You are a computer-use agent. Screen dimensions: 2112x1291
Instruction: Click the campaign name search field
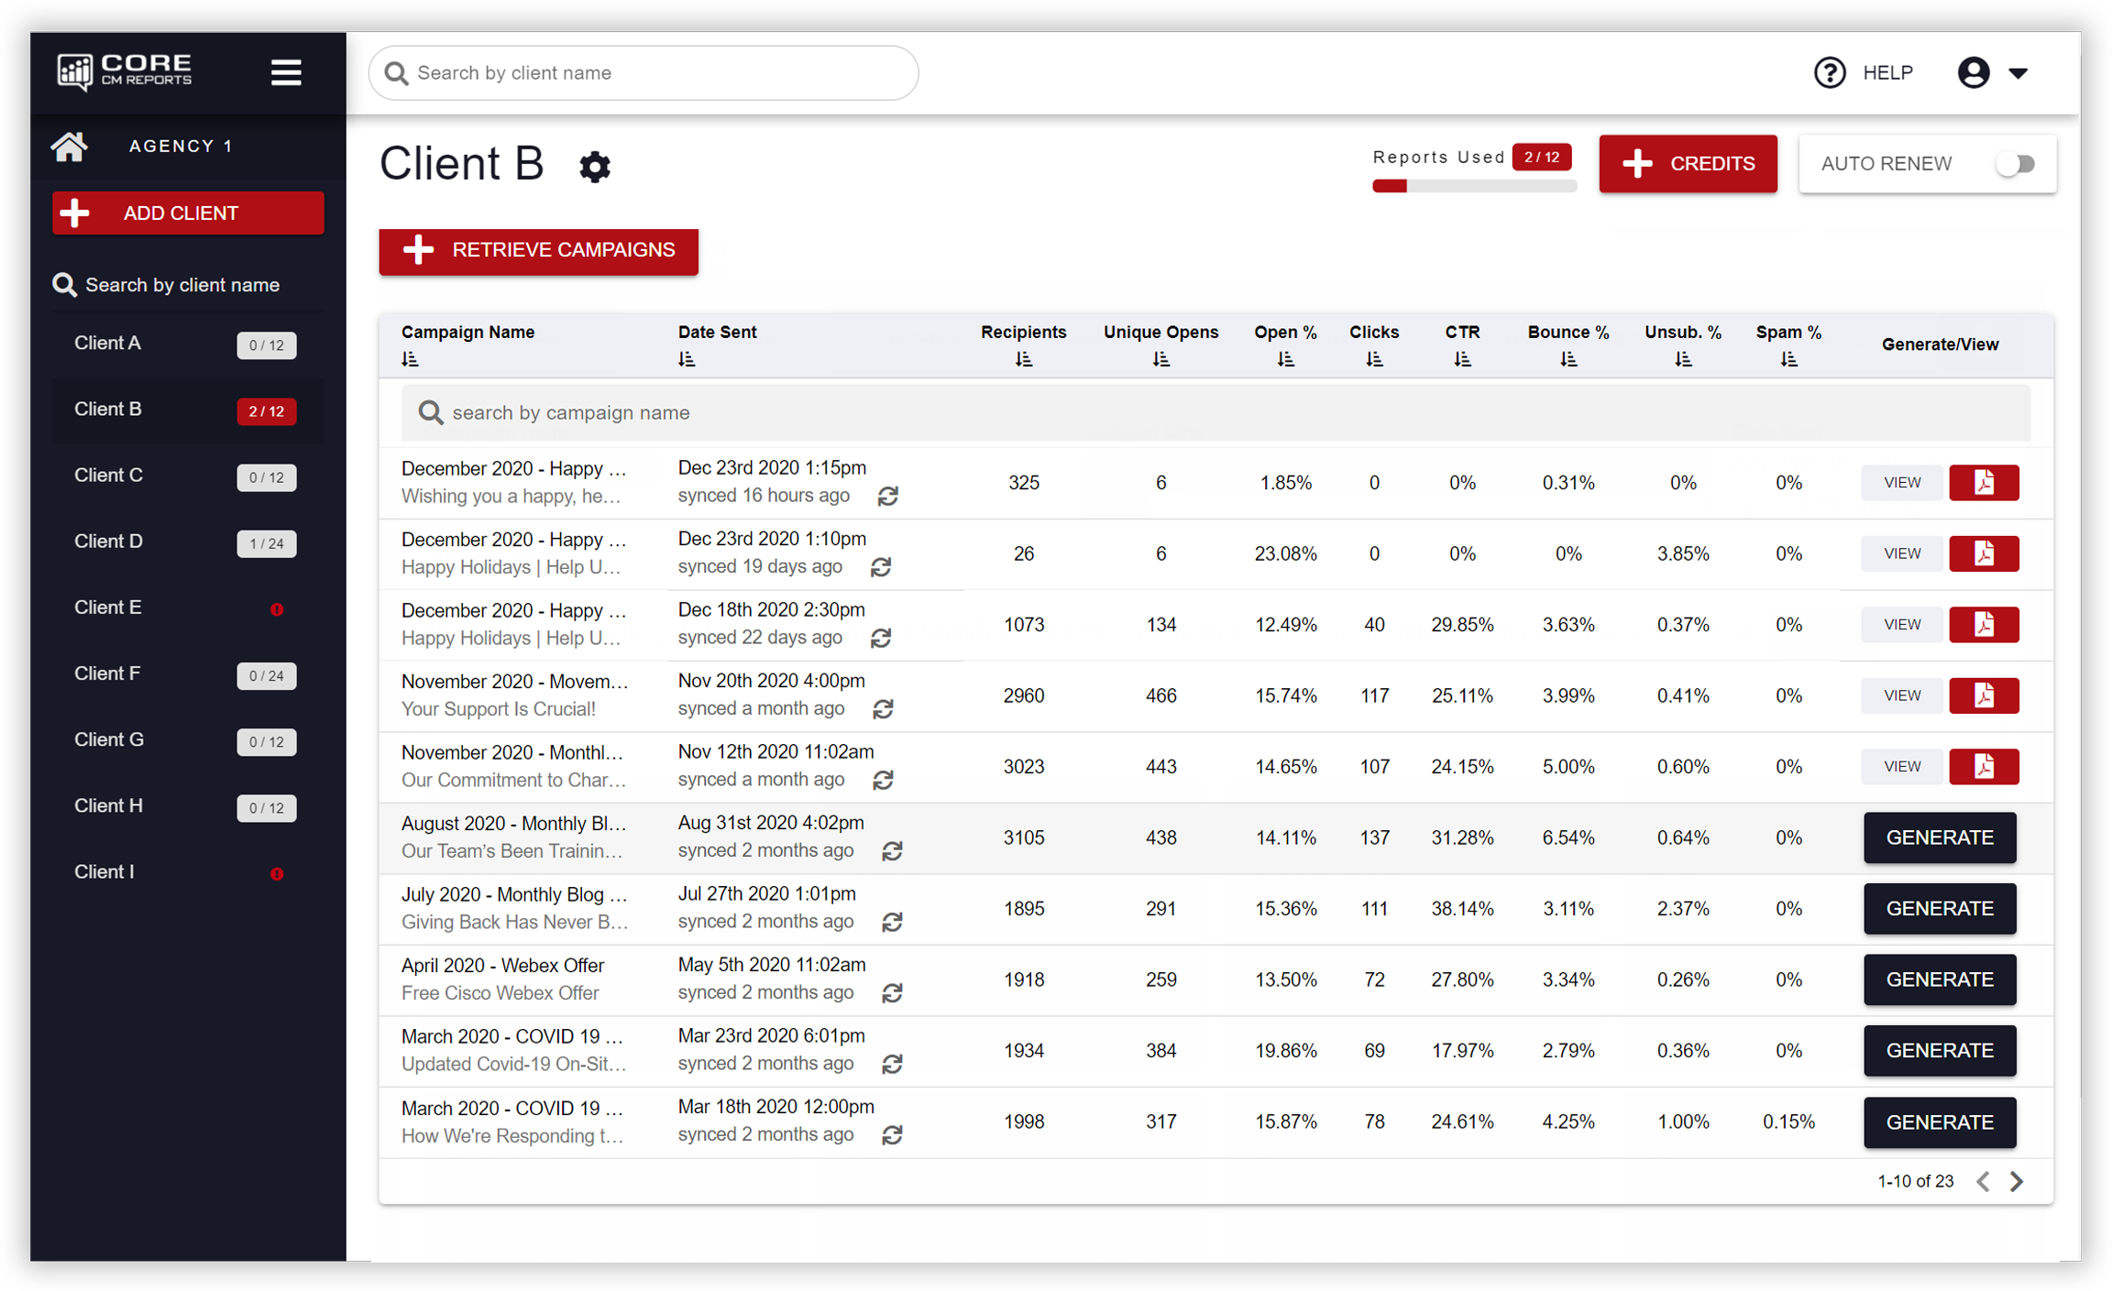570,412
